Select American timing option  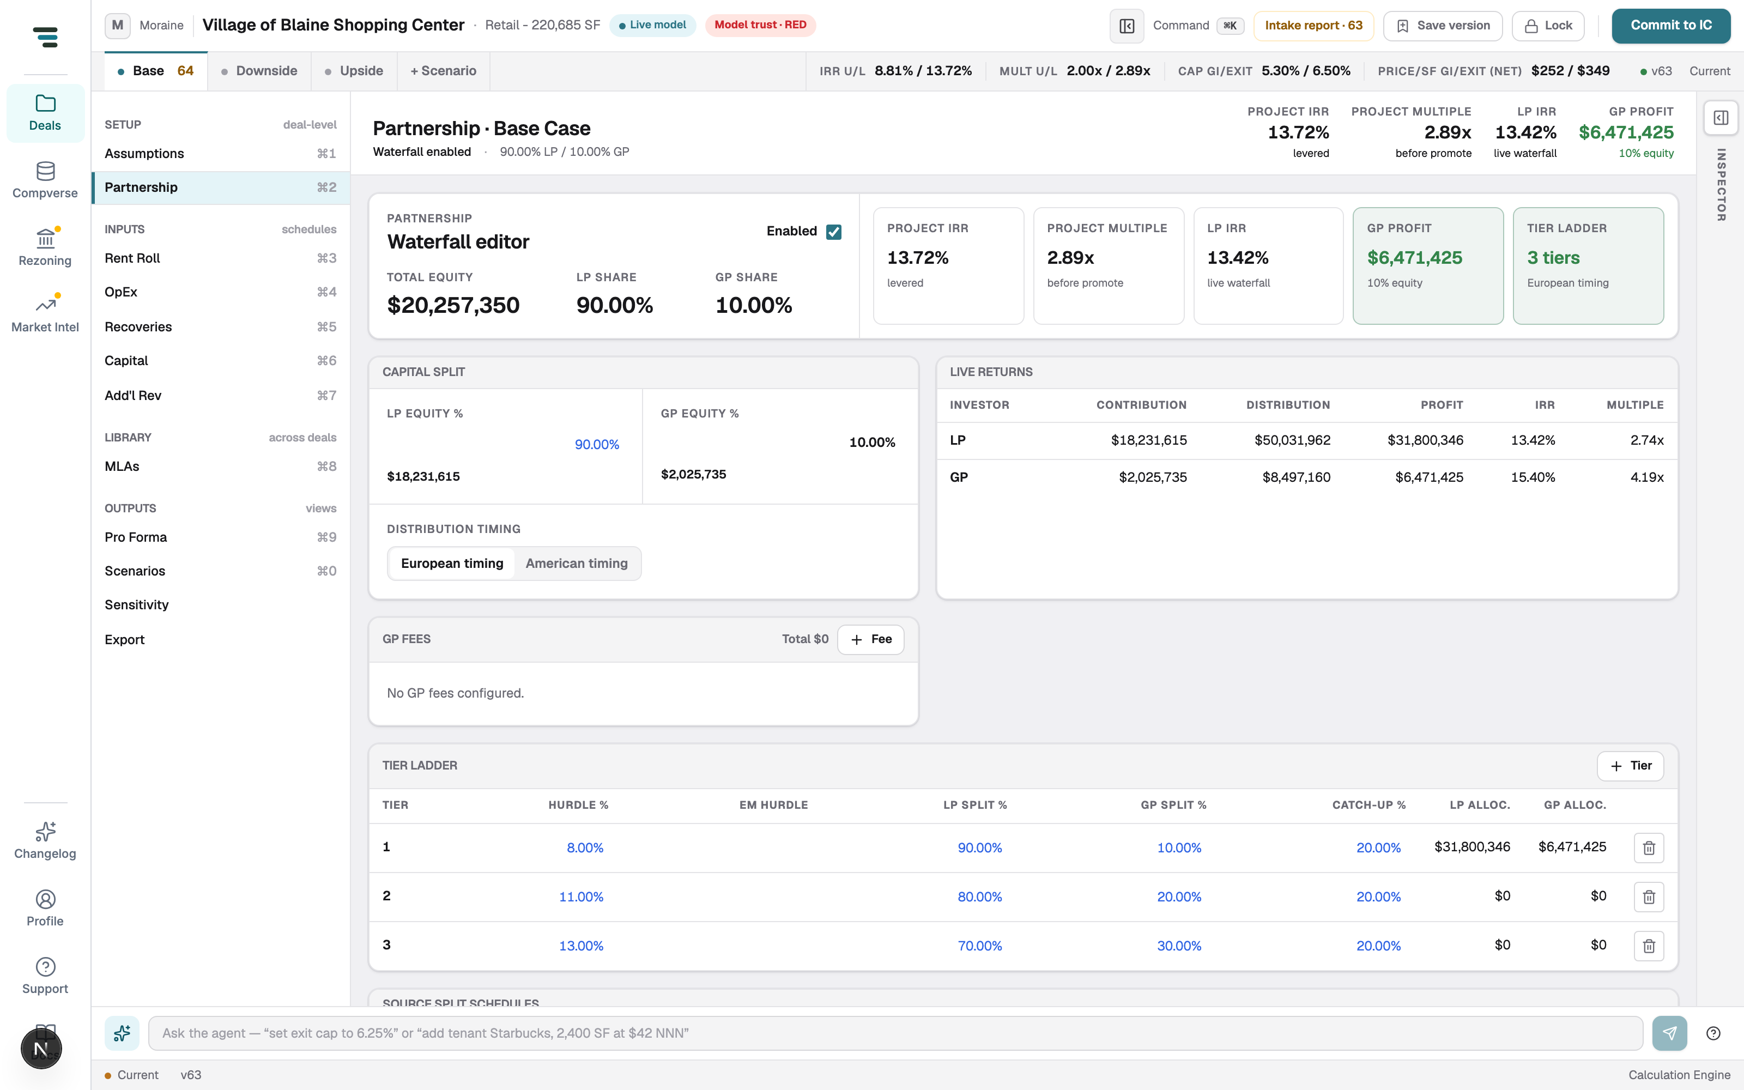(x=577, y=563)
